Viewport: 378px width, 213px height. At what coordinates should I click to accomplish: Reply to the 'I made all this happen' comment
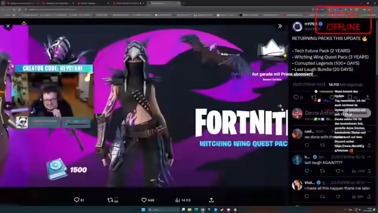pyautogui.click(x=307, y=196)
